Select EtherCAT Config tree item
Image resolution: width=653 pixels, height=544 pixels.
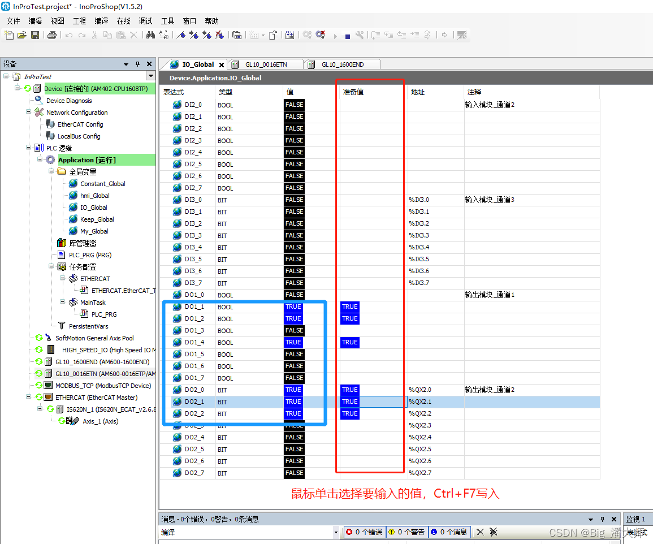tap(80, 124)
